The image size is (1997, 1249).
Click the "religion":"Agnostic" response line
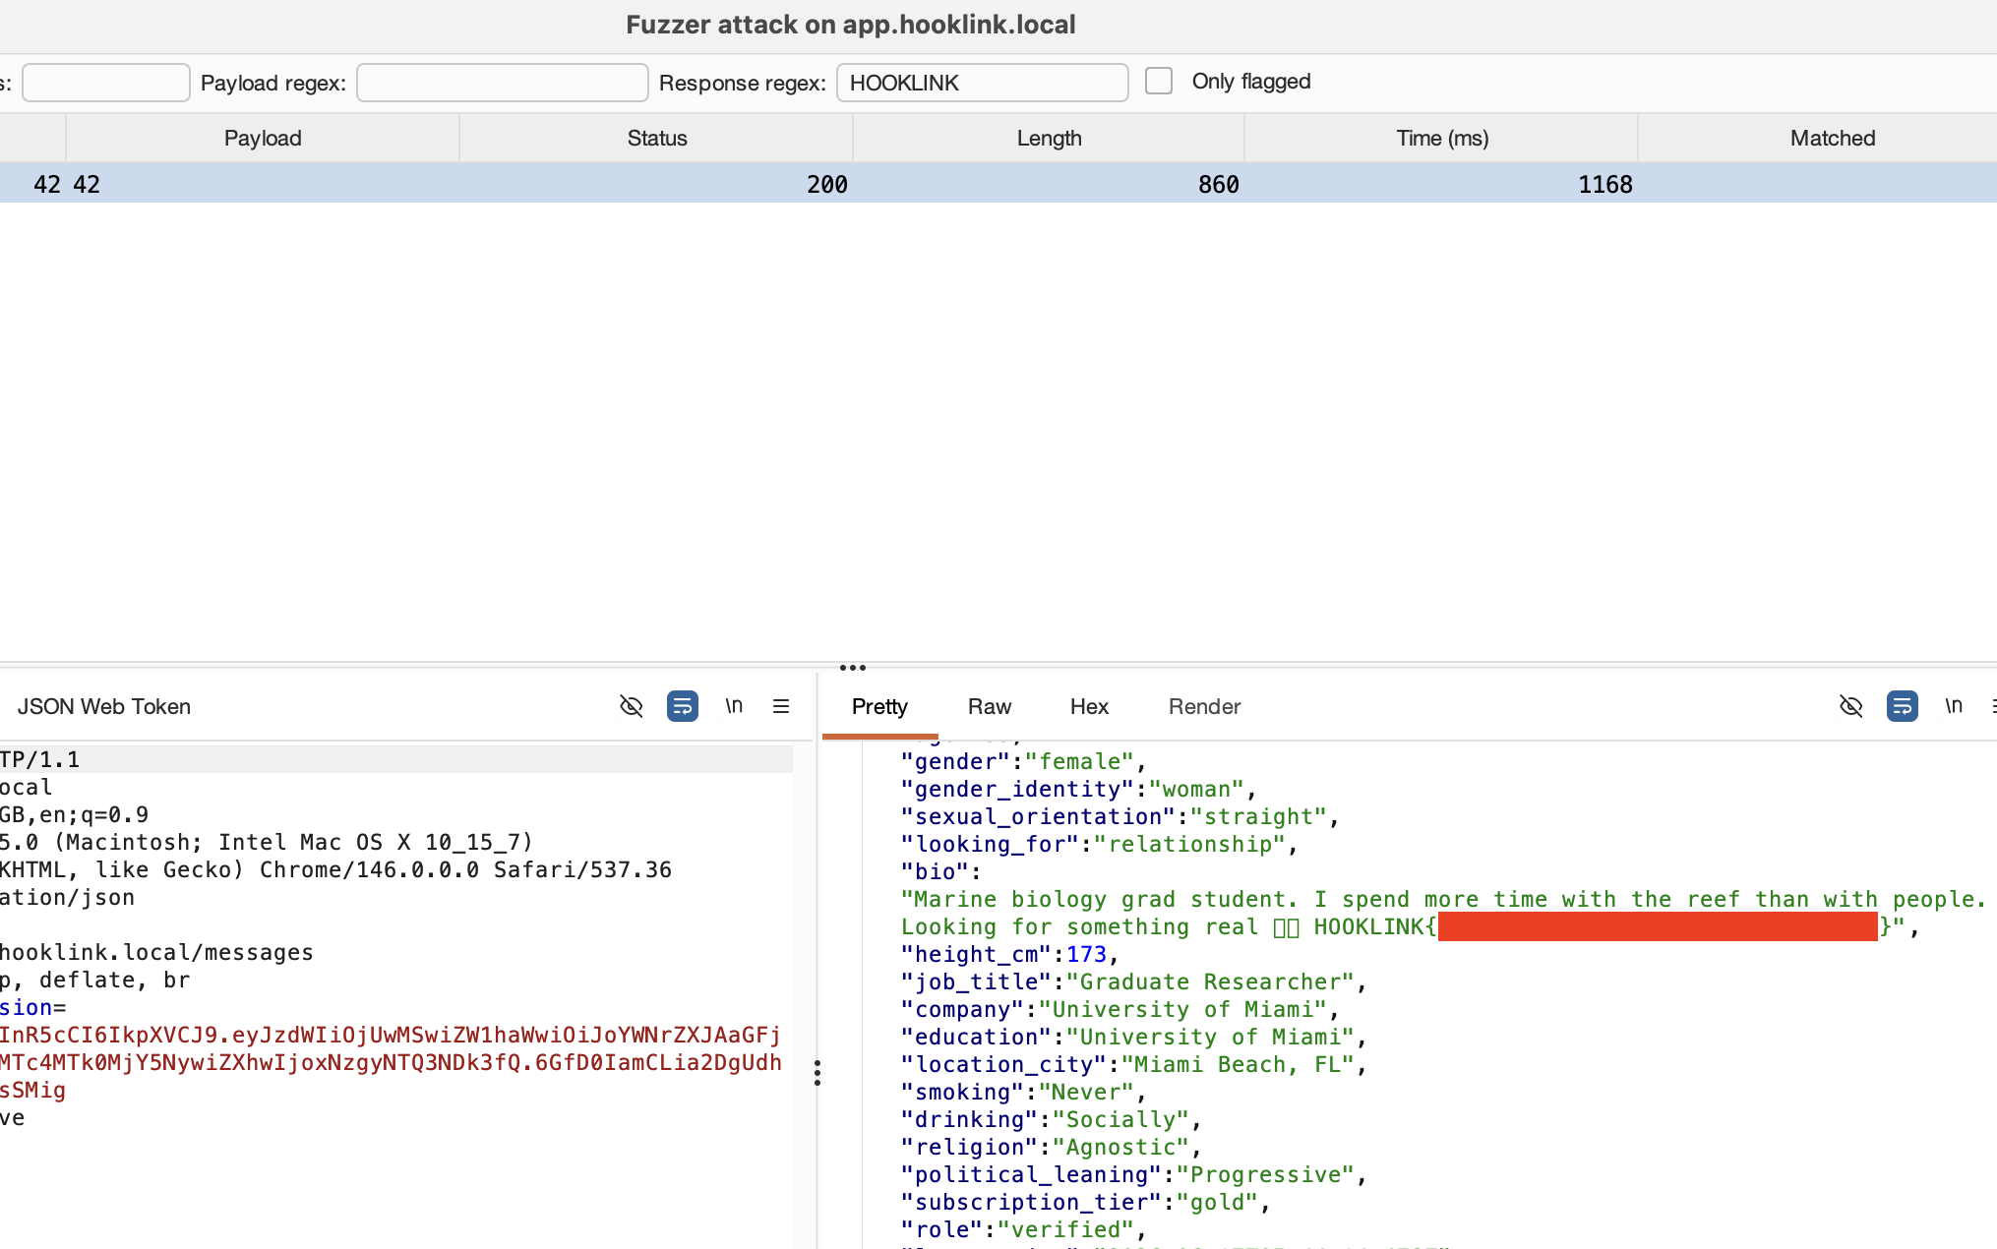point(1052,1147)
